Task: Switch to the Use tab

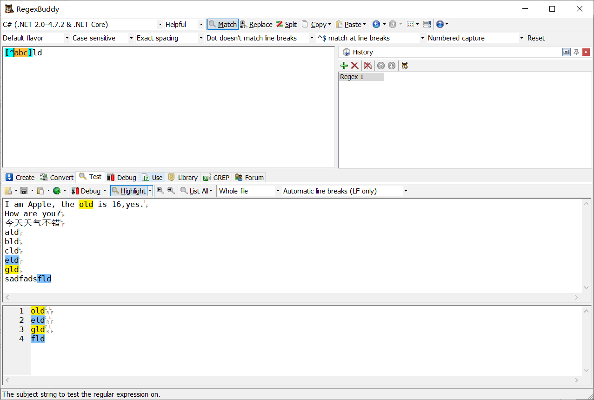Action: pos(152,177)
